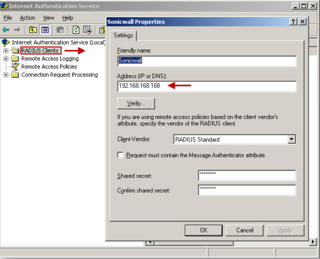Viewport: 320px width, 259px height.
Task: Expand the RADIUS Clients tree node
Action: pyautogui.click(x=6, y=51)
